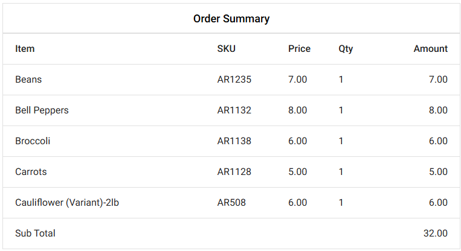Click the Sub Total label
This screenshot has width=461, height=251.
click(x=35, y=234)
